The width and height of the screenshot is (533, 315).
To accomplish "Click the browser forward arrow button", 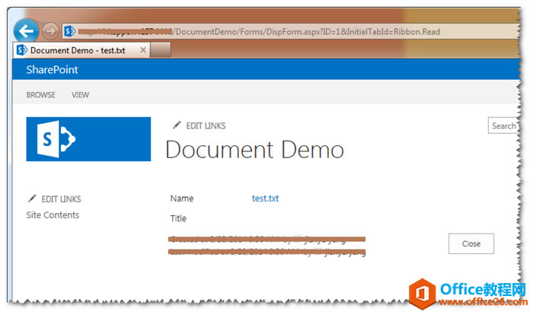I will point(50,31).
